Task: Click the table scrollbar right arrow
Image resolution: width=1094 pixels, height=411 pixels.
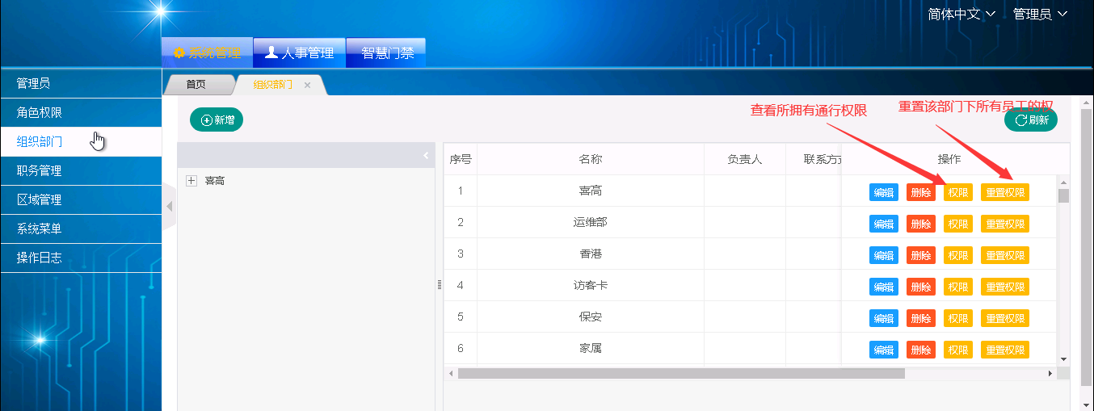Action: click(x=1050, y=374)
